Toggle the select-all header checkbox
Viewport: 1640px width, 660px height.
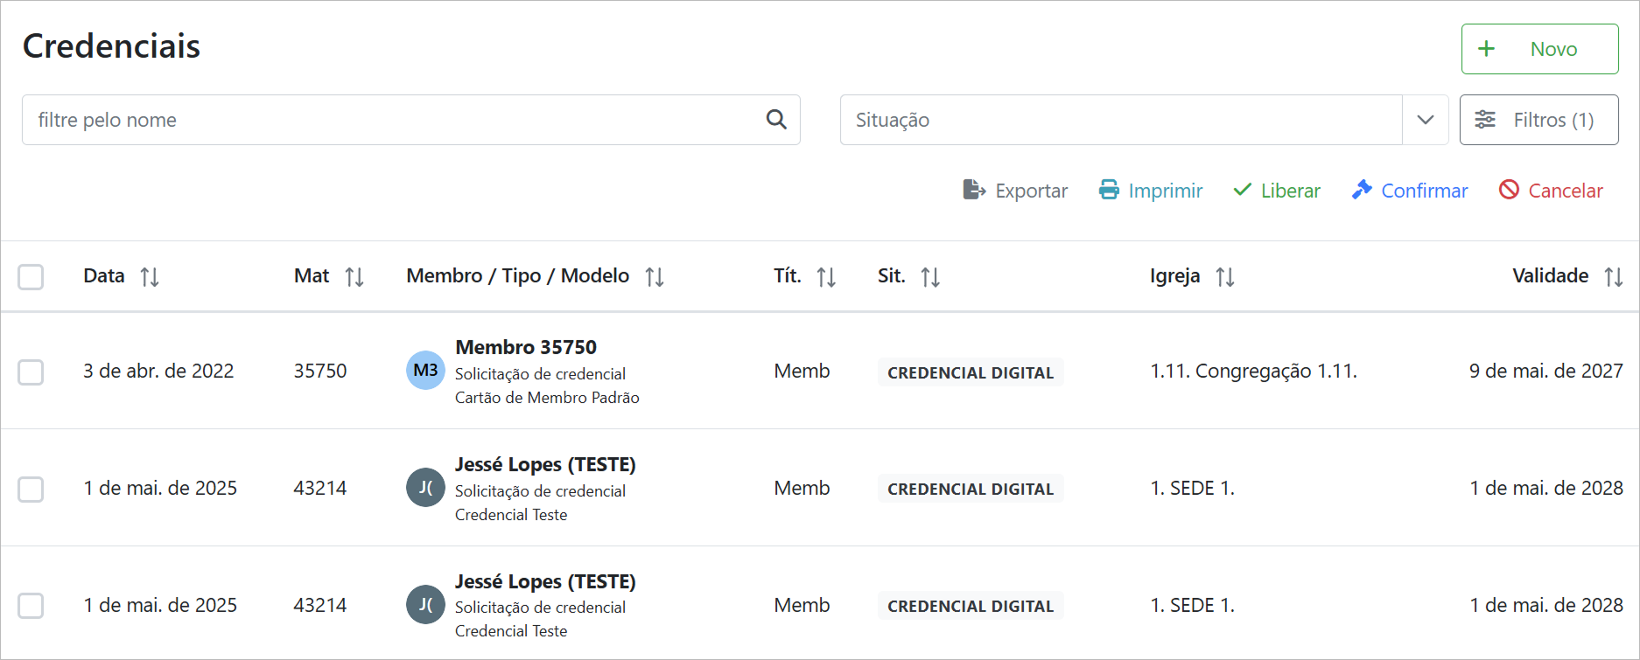point(31,277)
